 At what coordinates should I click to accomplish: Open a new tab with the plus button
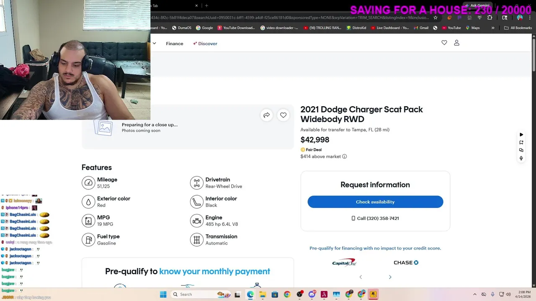(206, 5)
